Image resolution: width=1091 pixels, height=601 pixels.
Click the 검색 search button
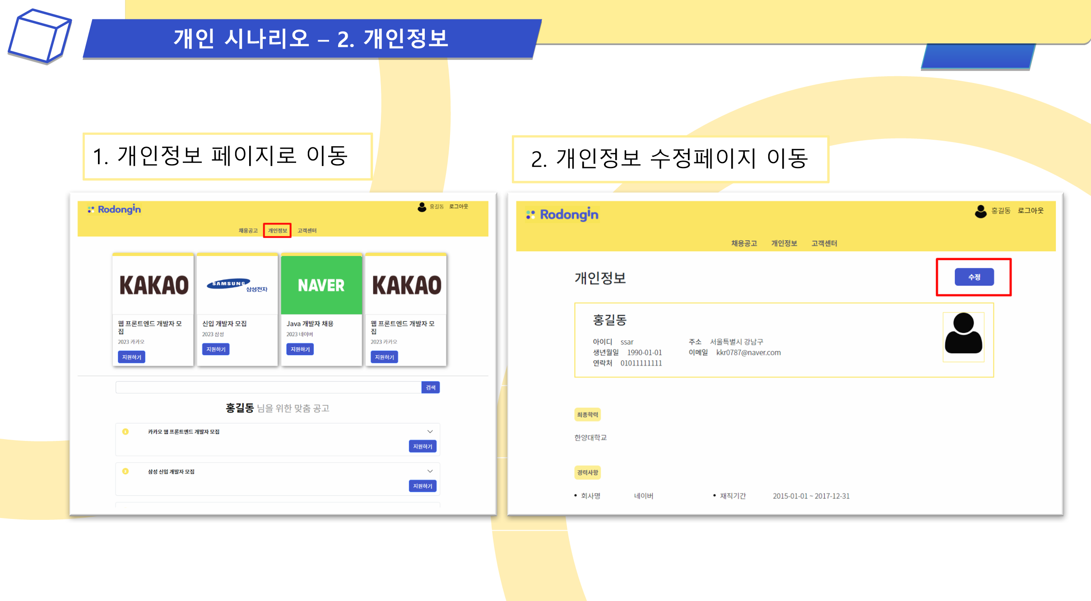point(431,387)
